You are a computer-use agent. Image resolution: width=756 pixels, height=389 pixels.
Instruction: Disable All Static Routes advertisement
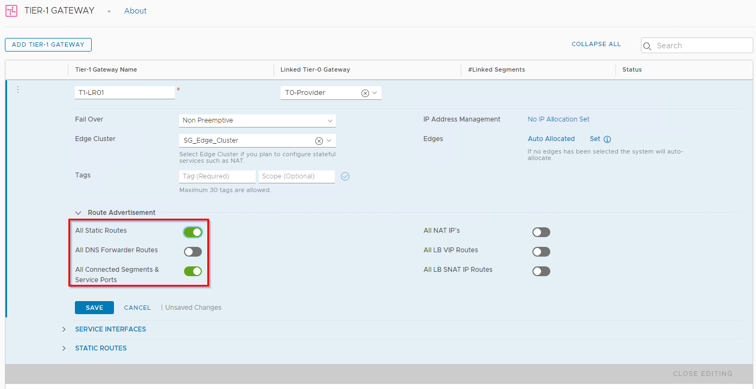pos(193,232)
